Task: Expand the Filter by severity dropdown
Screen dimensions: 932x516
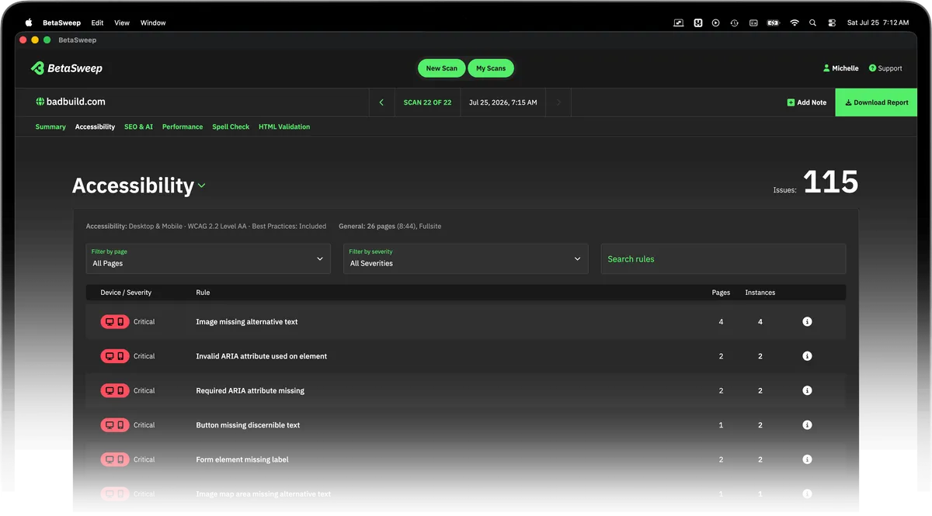Action: pos(465,258)
